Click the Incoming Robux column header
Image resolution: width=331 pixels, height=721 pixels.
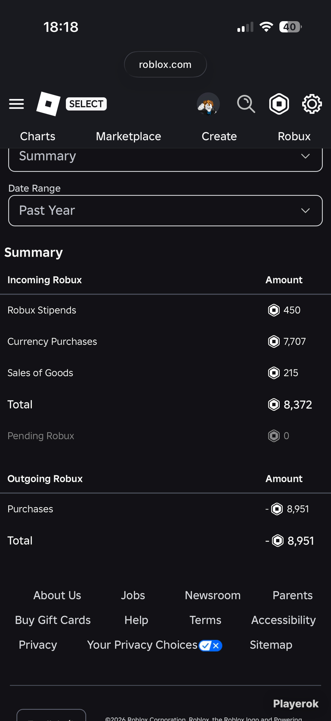point(45,280)
